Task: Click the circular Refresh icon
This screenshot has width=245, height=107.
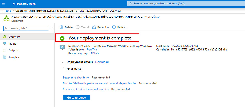Action: (114, 27)
